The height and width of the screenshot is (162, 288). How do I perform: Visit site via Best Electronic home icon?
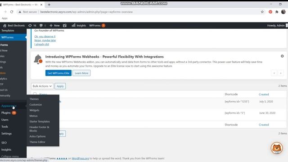coord(14,26)
